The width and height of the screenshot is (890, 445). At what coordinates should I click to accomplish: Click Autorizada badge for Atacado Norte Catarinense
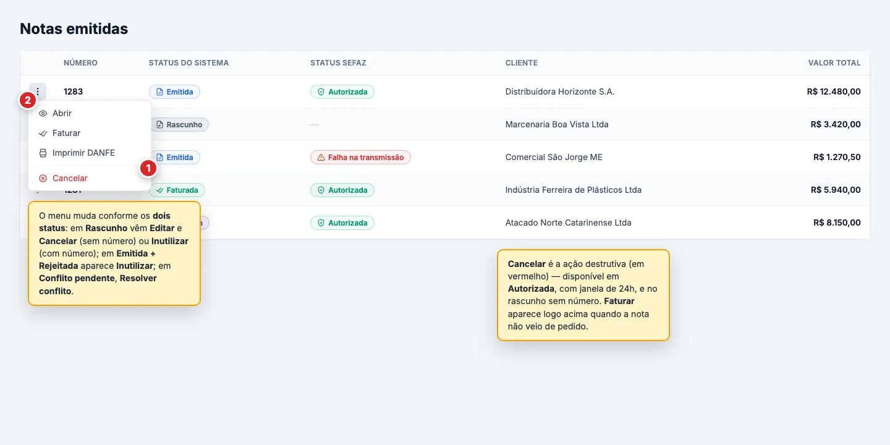pyautogui.click(x=342, y=223)
